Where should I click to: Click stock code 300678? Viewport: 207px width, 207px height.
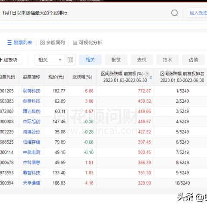coord(6,163)
